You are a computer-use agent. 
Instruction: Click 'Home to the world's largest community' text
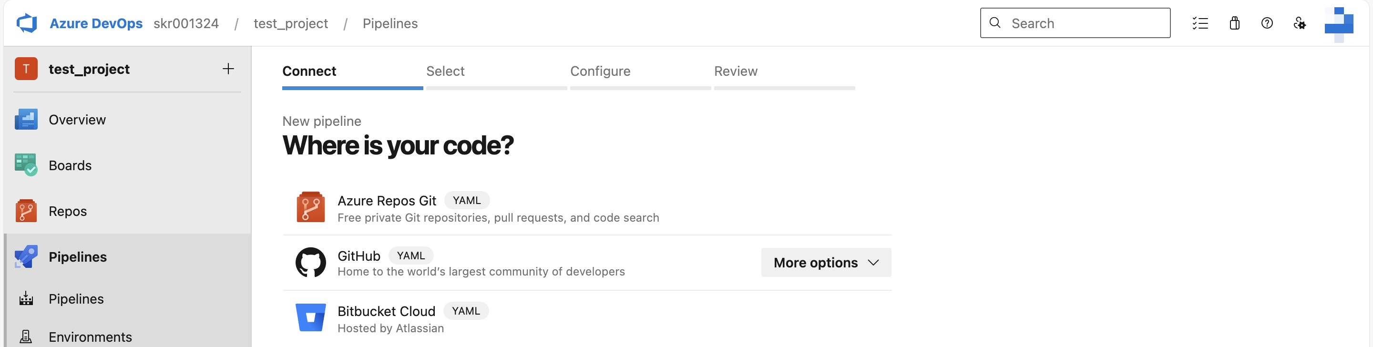pyautogui.click(x=482, y=272)
